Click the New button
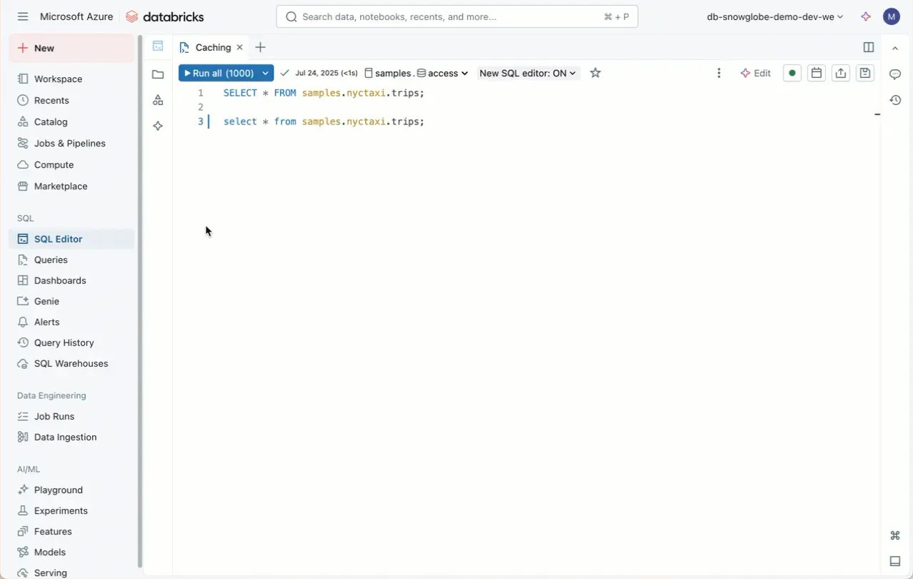Image resolution: width=913 pixels, height=579 pixels. coord(71,48)
